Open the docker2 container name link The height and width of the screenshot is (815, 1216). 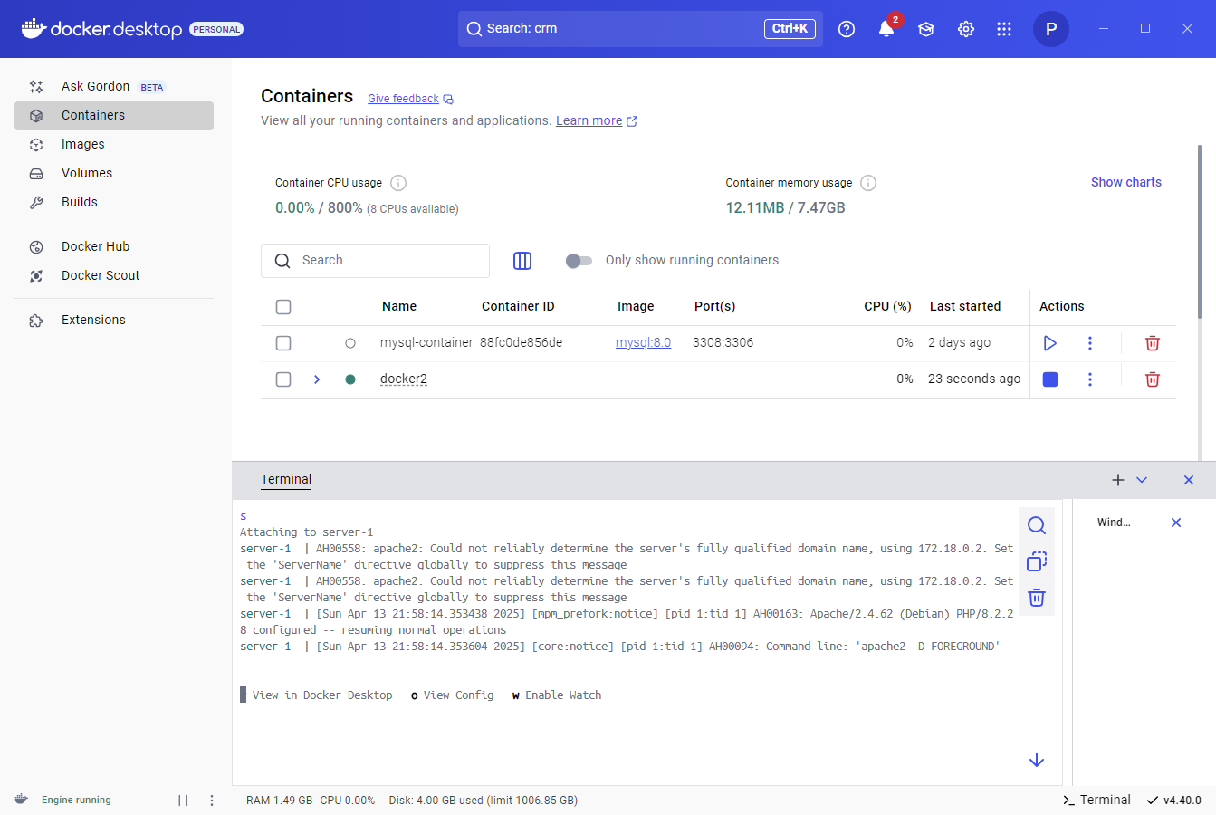click(404, 379)
